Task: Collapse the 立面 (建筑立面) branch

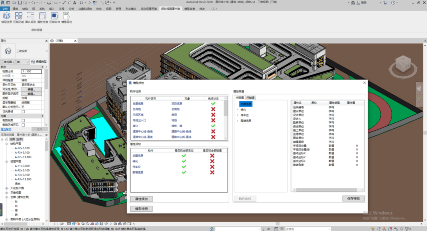Action: (x=6, y=197)
